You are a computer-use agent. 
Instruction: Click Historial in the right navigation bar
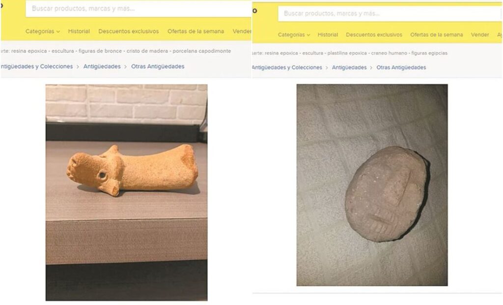(x=328, y=35)
